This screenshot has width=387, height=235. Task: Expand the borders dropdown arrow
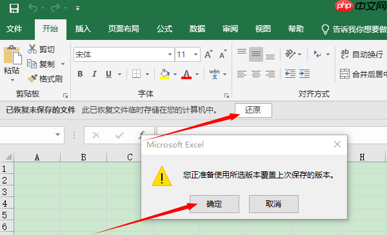coord(147,74)
